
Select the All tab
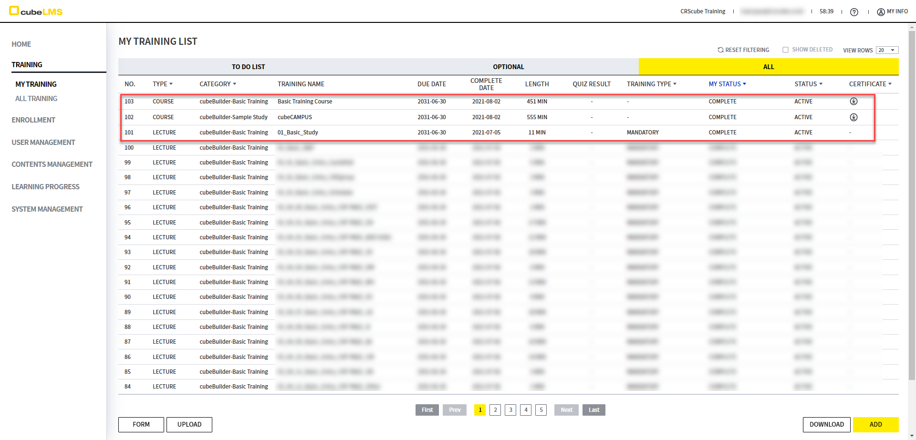click(x=768, y=67)
